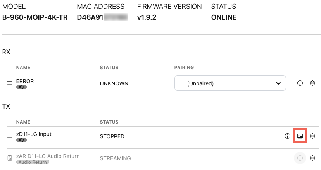Show info for zD11-LG Input transmitter
Screen dimensions: 321x170
tap(287, 136)
